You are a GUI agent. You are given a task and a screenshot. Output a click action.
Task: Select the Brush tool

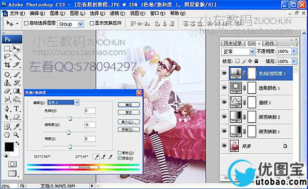[x=17, y=75]
